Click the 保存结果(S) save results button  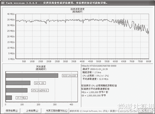pyautogui.click(x=12, y=111)
